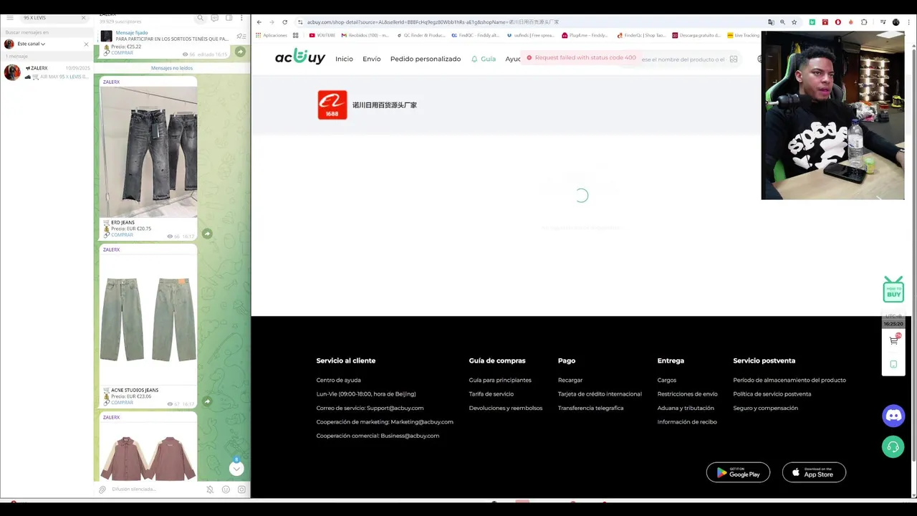917x516 pixels.
Task: Open the YOUTUBE bookmark
Action: 322,35
